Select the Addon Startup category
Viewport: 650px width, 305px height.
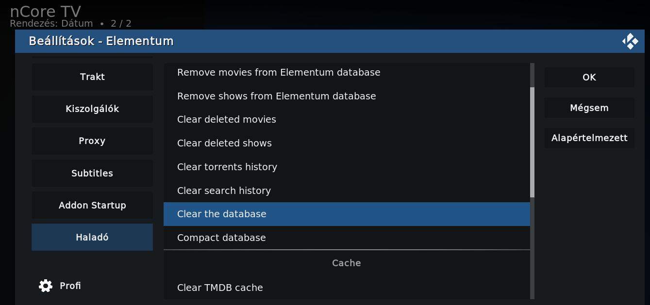(x=92, y=205)
